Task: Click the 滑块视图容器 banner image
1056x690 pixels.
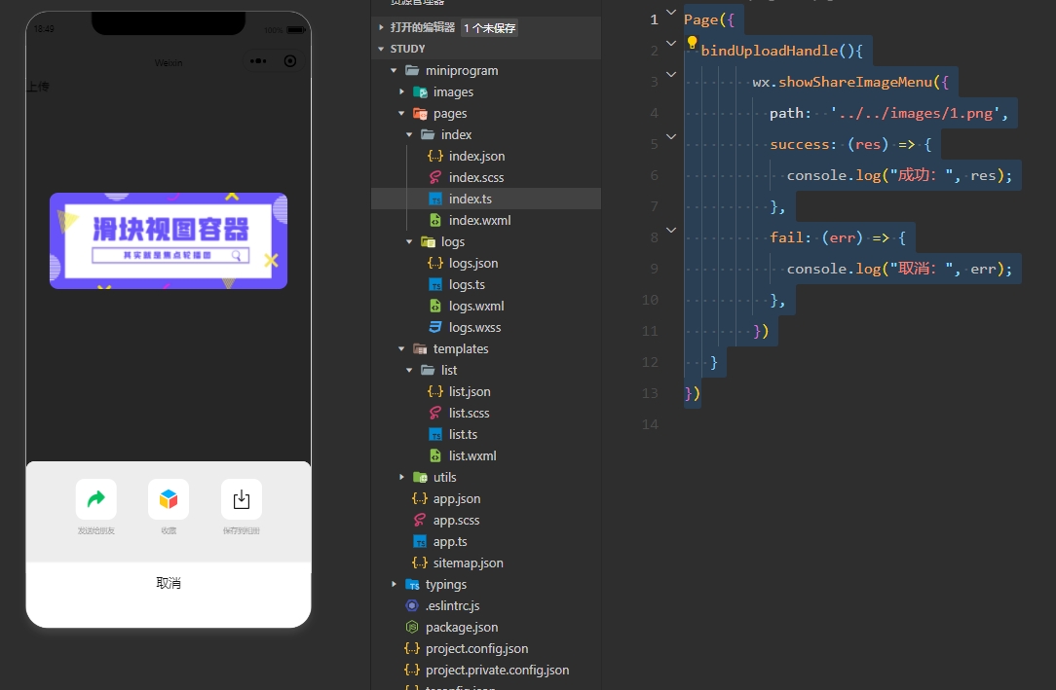Action: (169, 240)
